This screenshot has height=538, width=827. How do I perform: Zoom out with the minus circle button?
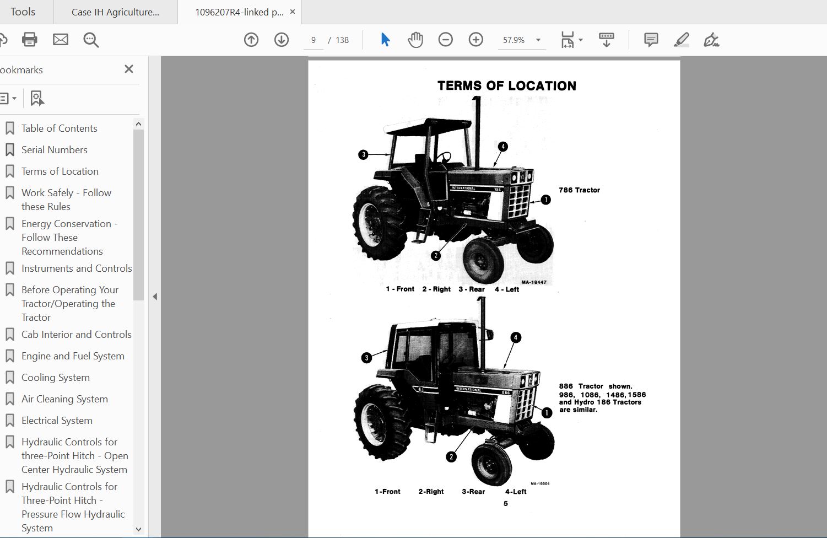[x=446, y=40]
